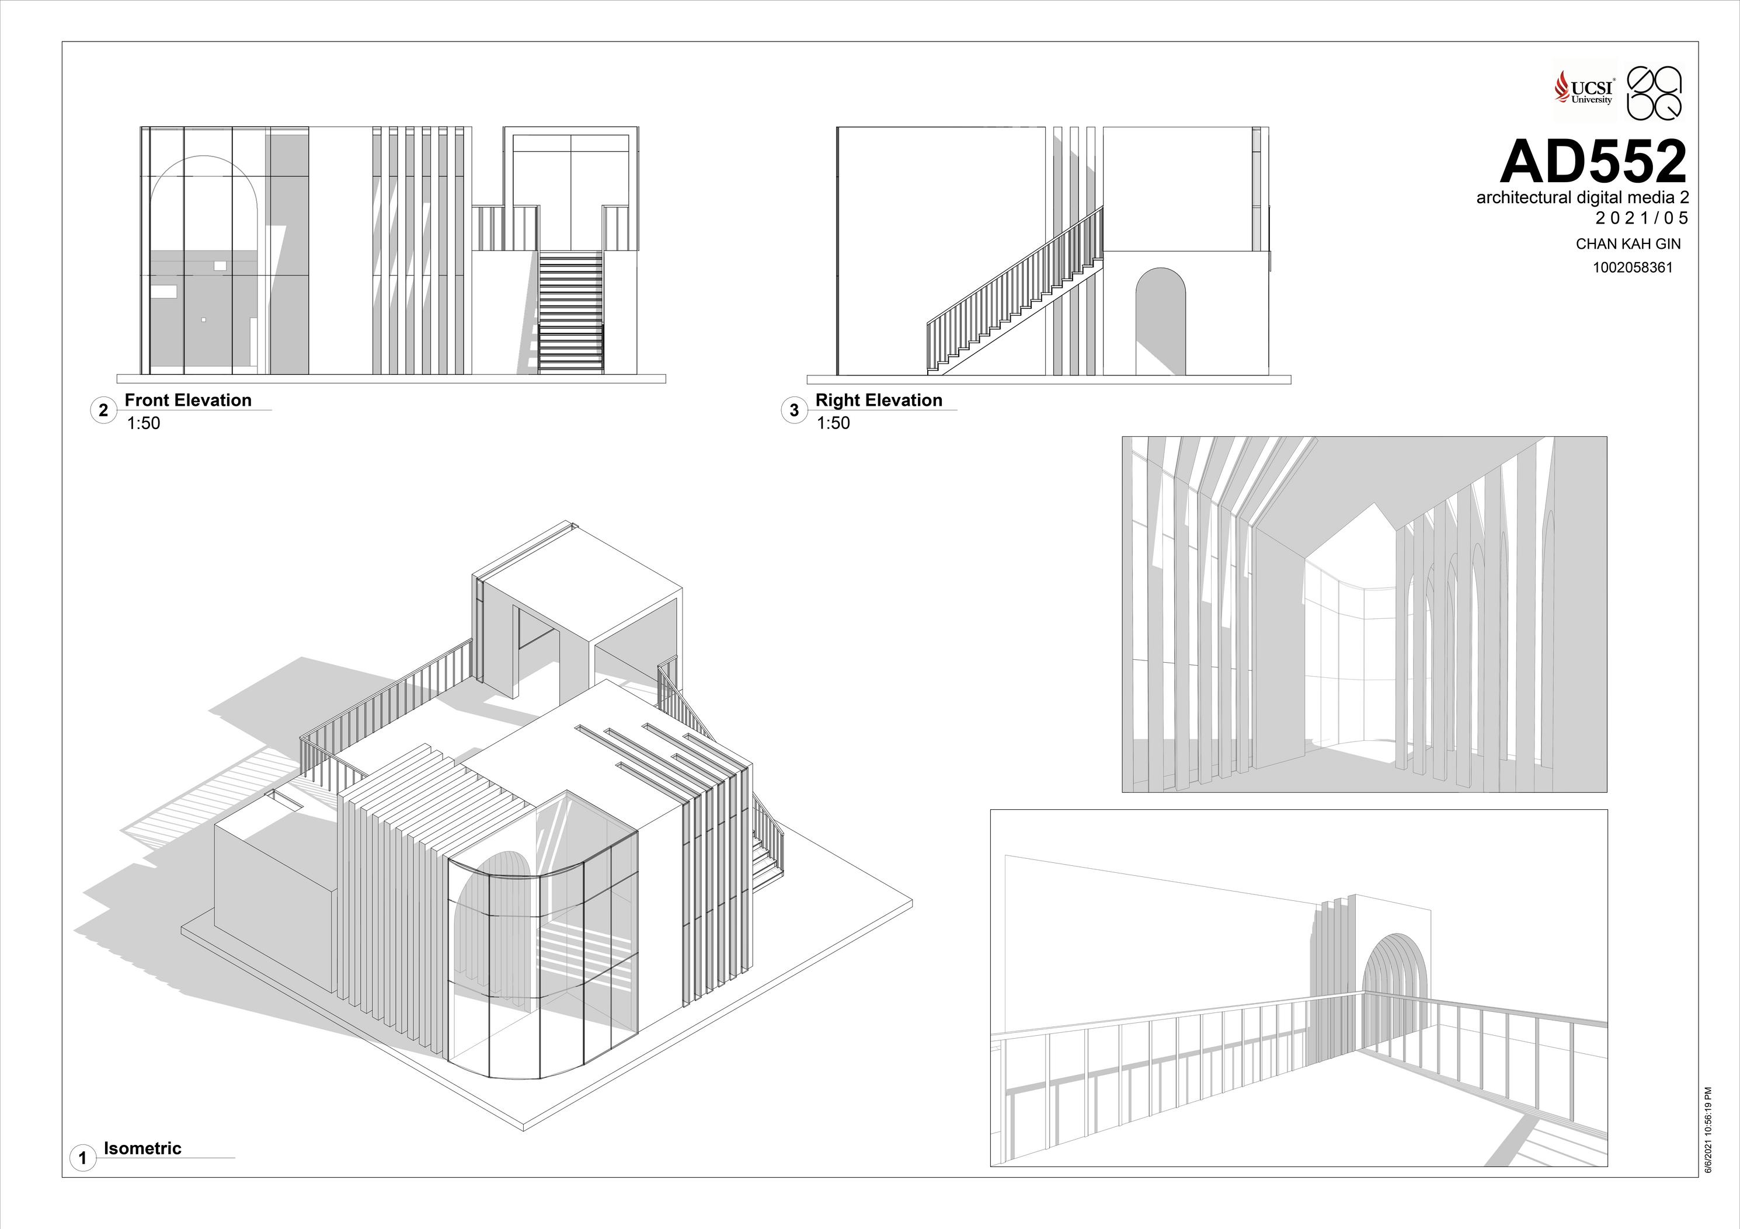
Task: Click the student ID 1002058361
Action: pyautogui.click(x=1633, y=267)
